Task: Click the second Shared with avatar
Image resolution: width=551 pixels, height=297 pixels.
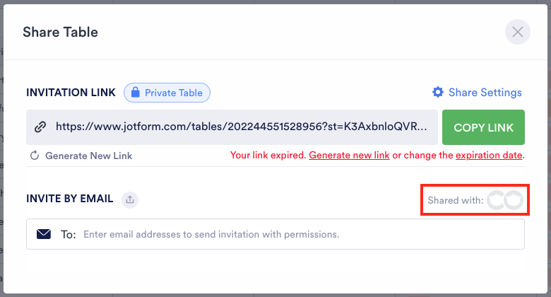Action: 513,200
